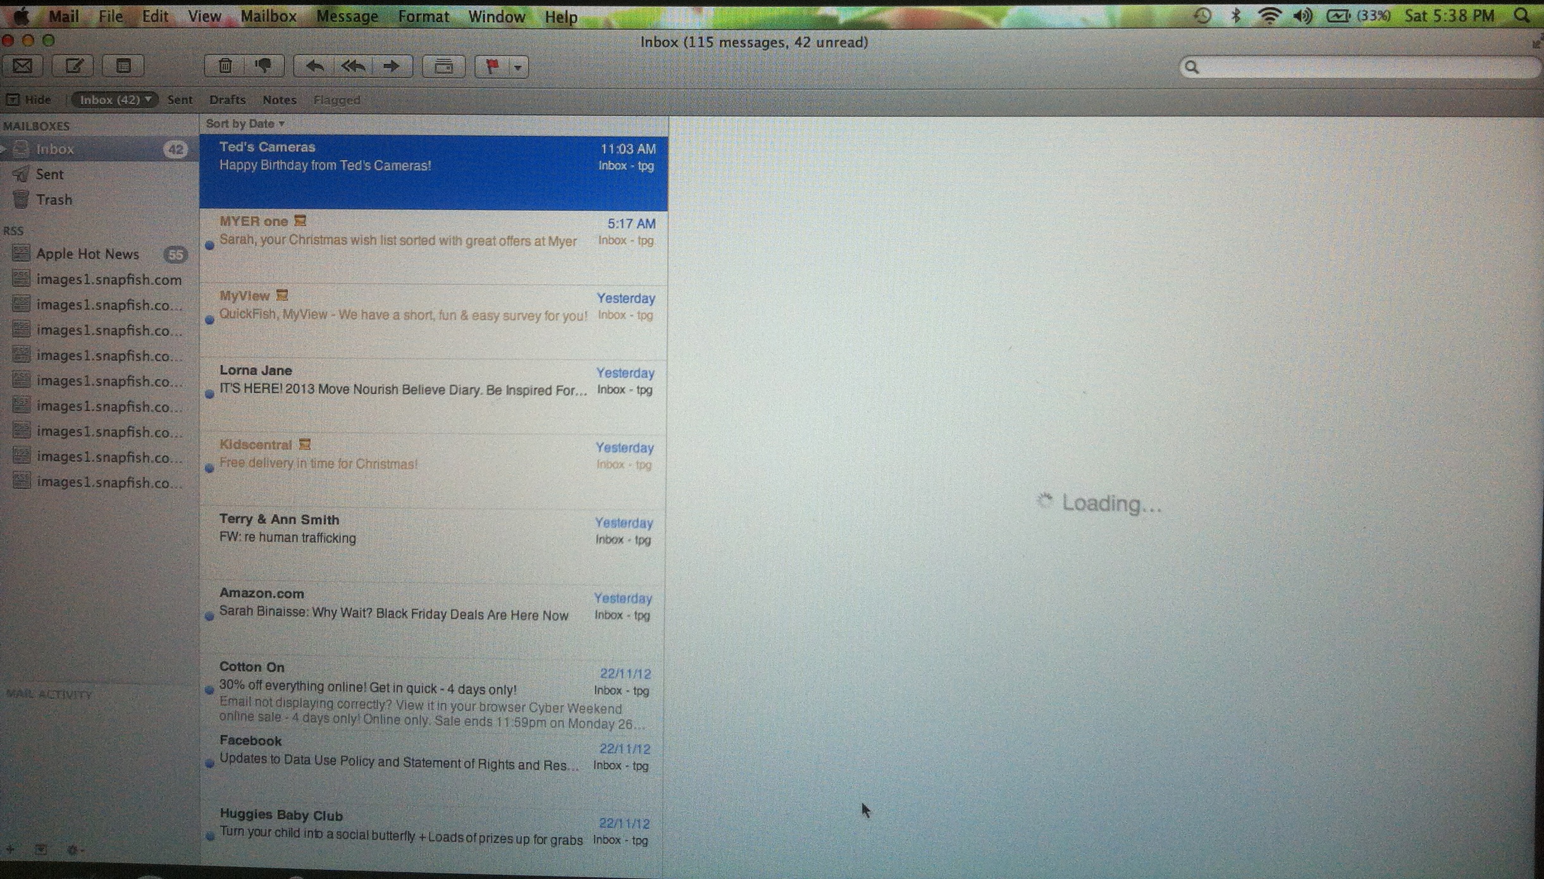
Task: Open the flag color dropdown arrow
Action: click(517, 66)
